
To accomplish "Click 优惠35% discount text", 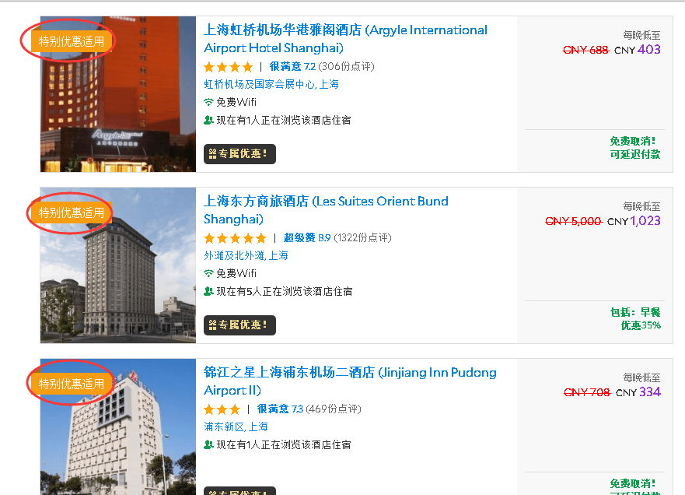I will 641,325.
